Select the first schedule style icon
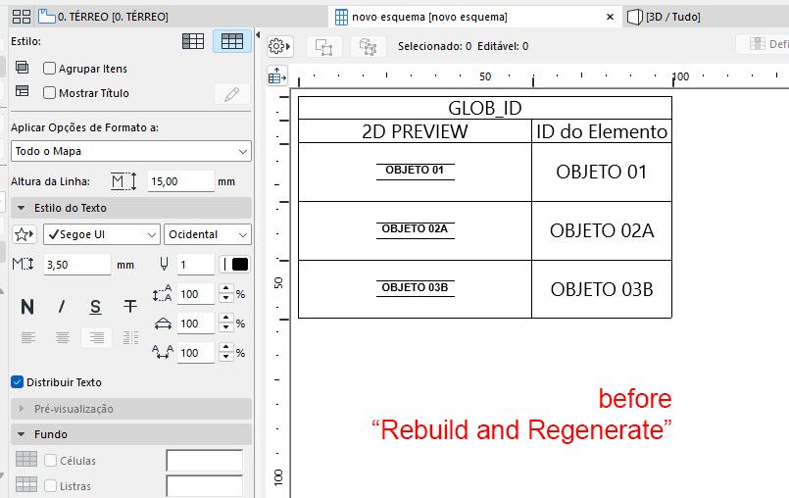This screenshot has width=789, height=498. point(193,41)
